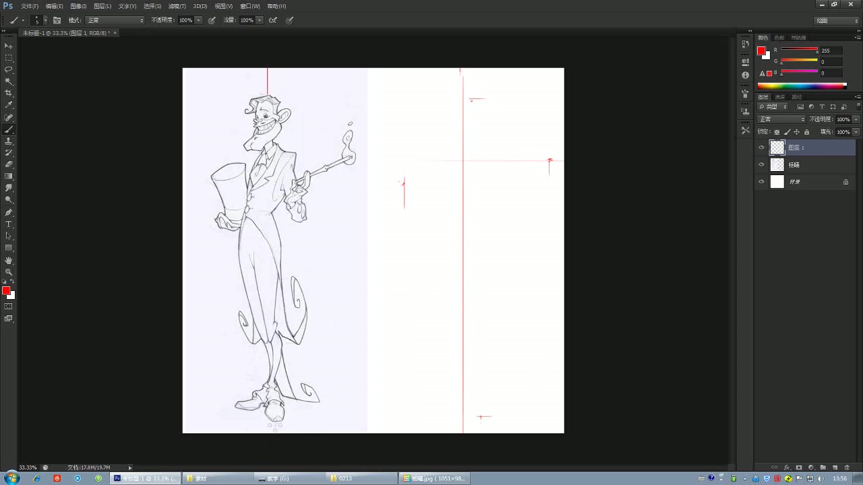Image resolution: width=863 pixels, height=485 pixels.
Task: Toggle pressure for opacity
Action: [212, 20]
